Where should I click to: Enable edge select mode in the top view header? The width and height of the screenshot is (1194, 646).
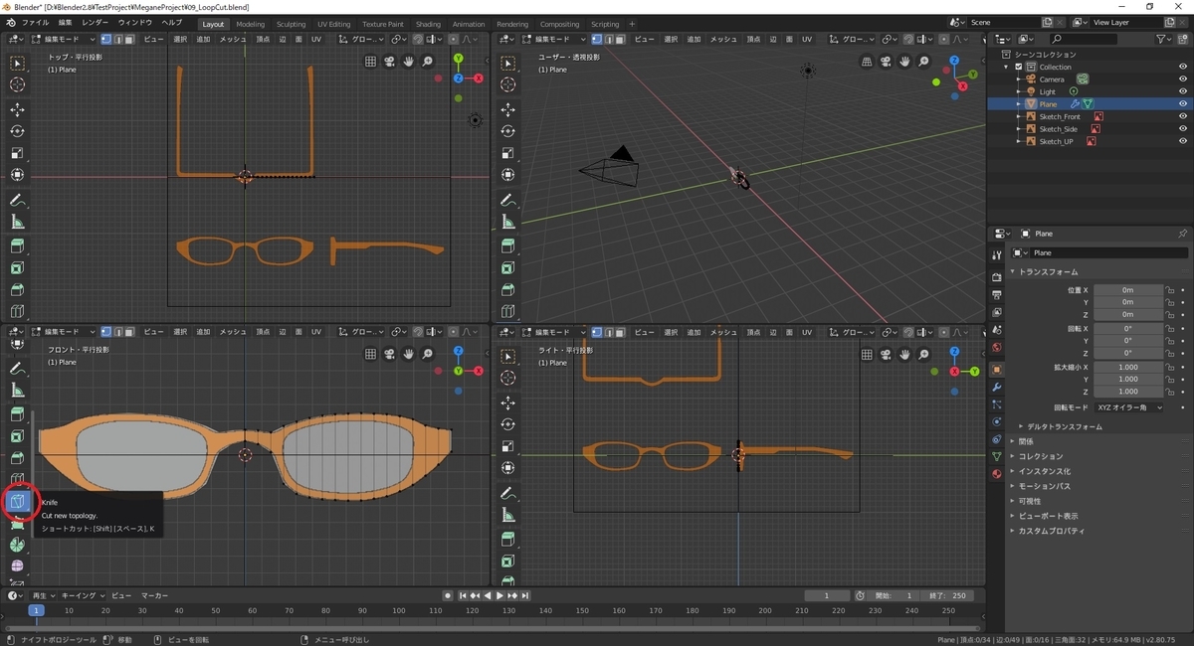click(117, 39)
